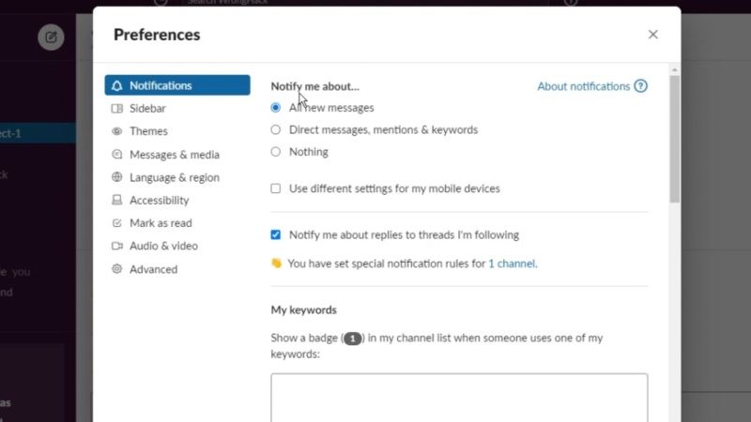This screenshot has width=751, height=422.
Task: Click the waving hand emoji before special rules
Action: [276, 264]
